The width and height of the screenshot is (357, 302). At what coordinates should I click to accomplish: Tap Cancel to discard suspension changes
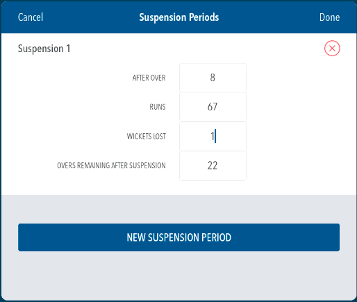31,17
